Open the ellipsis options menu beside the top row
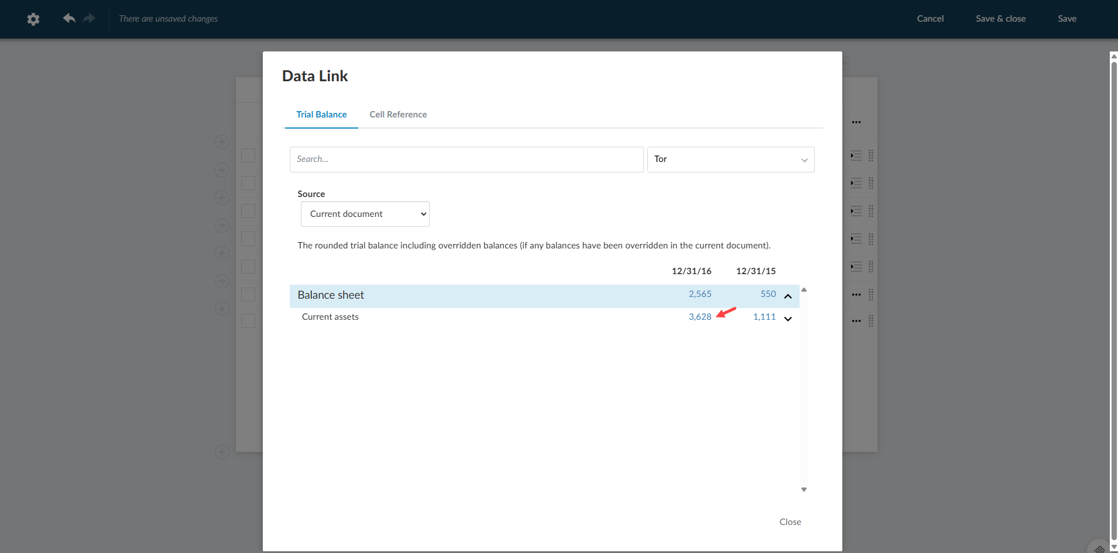Screen dimensions: 1118x553 (x=856, y=122)
